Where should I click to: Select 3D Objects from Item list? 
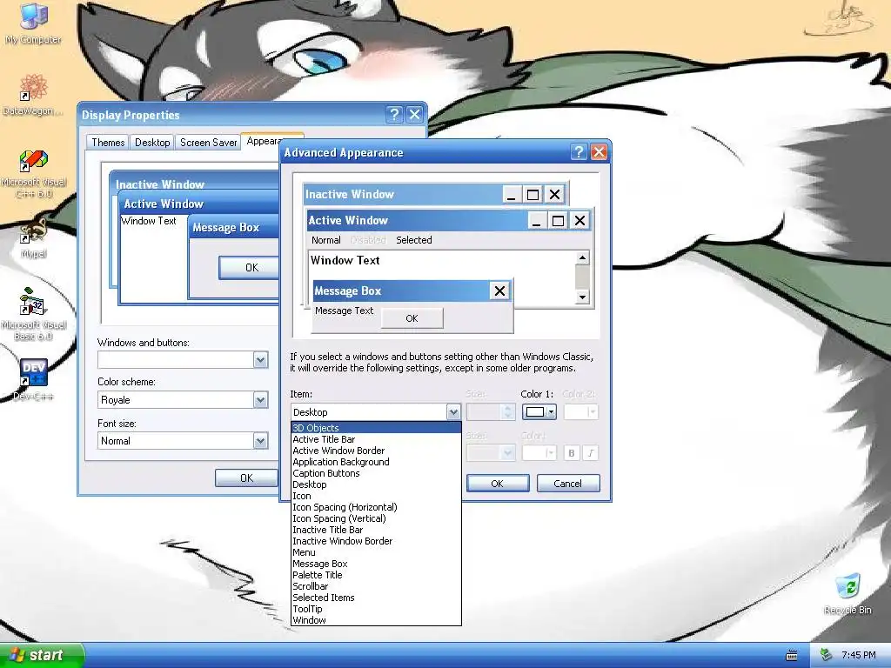376,428
